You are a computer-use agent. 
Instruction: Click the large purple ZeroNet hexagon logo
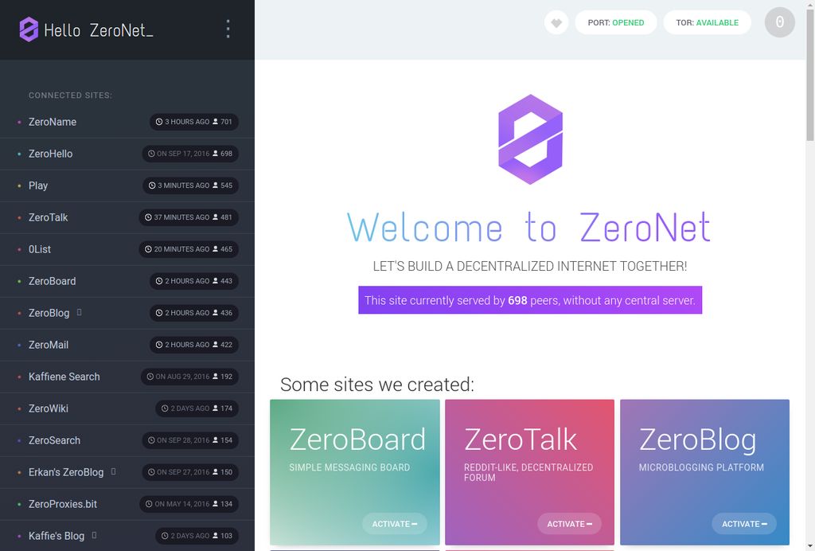coord(530,139)
